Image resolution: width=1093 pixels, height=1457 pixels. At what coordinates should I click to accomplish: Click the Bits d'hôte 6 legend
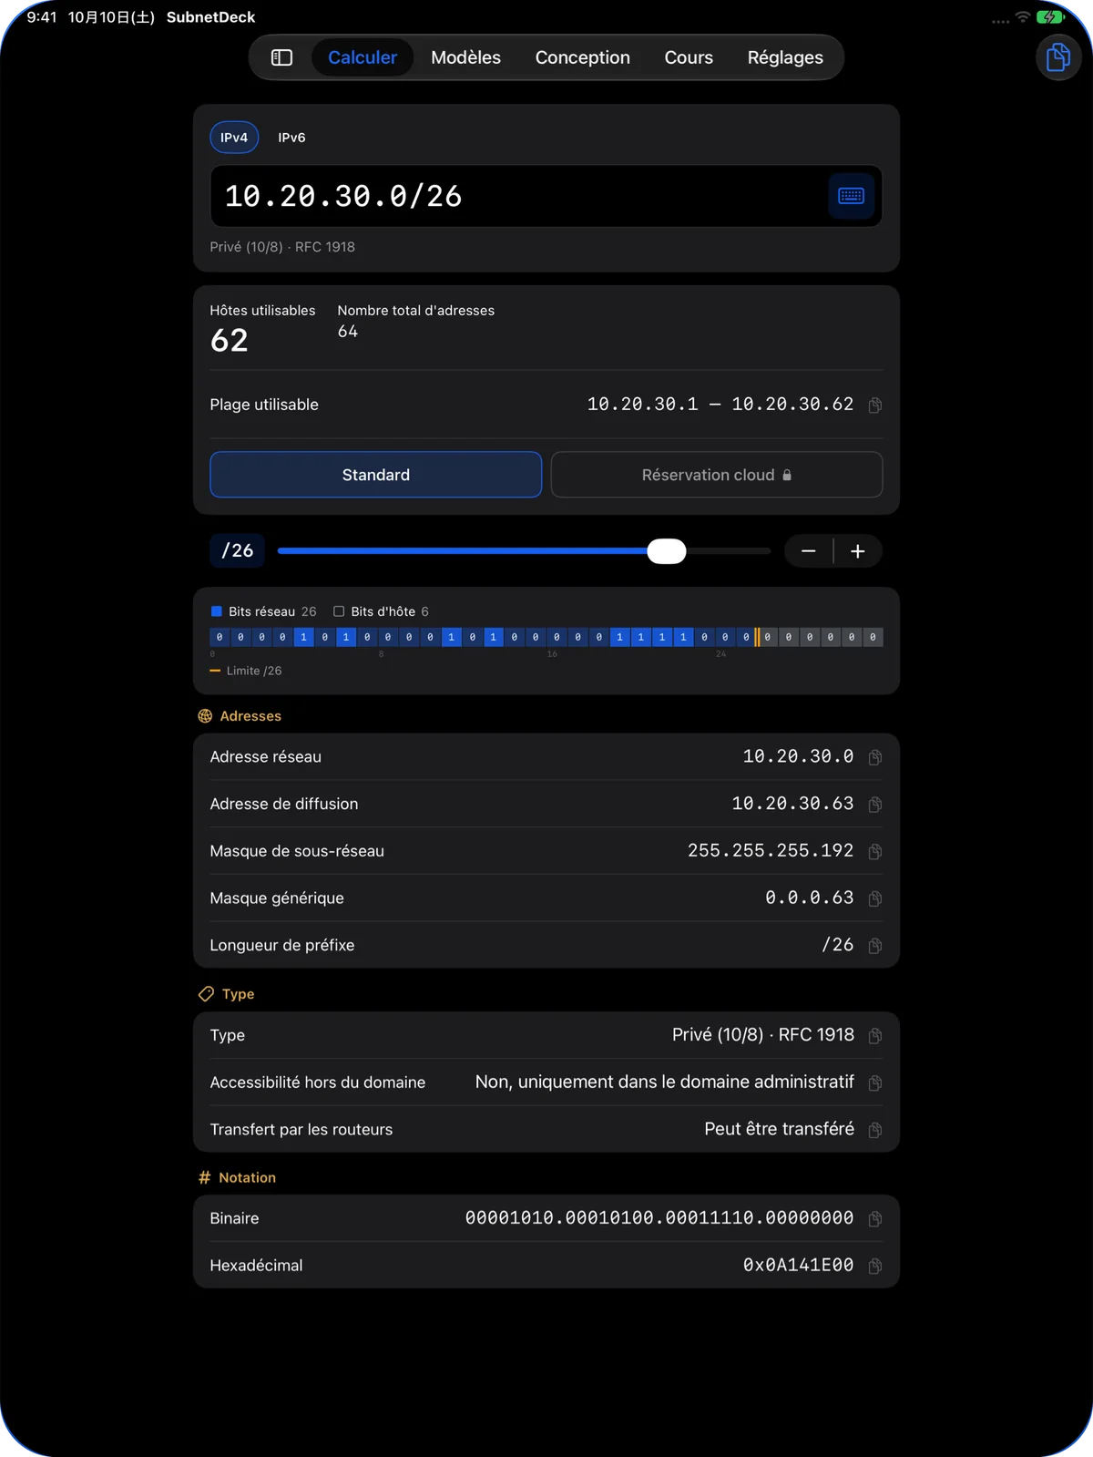381,611
